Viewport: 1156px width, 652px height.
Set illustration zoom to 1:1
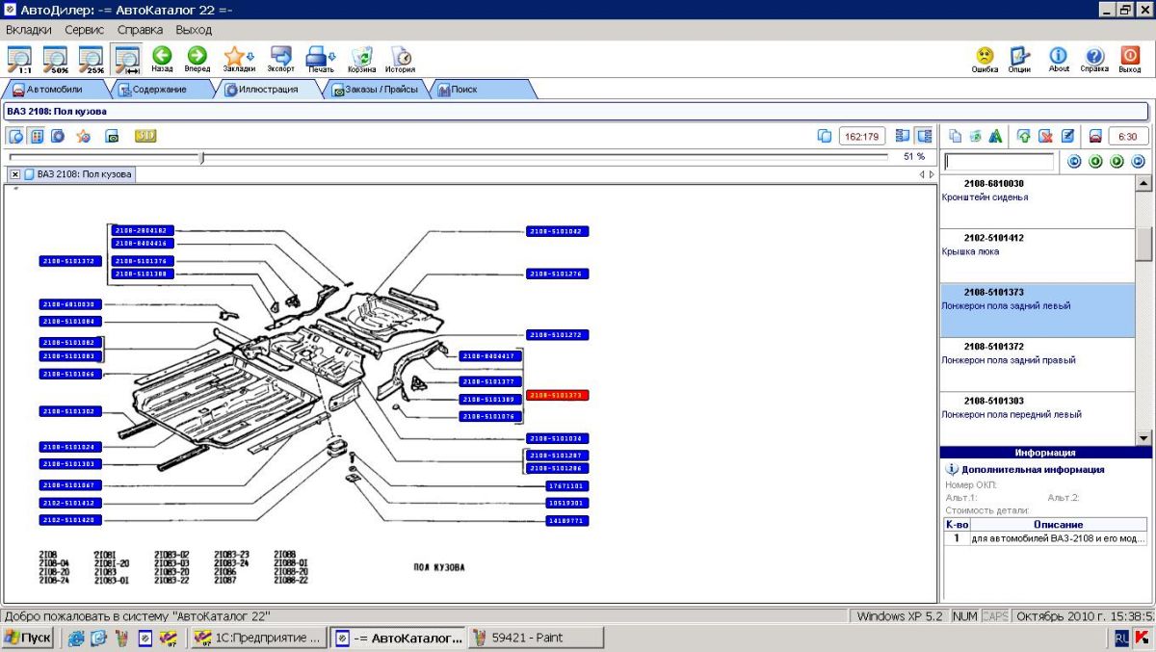point(19,60)
